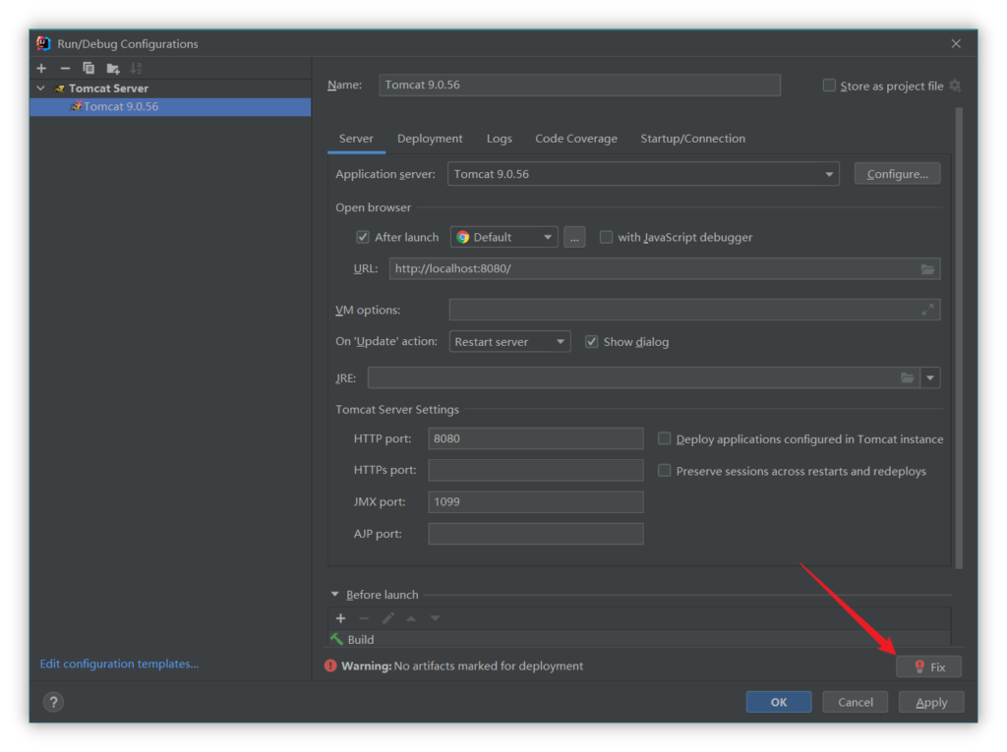This screenshot has width=1007, height=752.
Task: Click the Name input field
Action: [x=579, y=85]
